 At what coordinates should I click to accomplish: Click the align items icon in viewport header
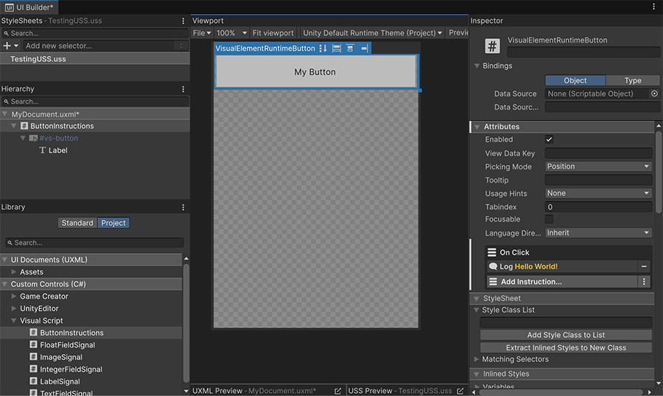337,48
